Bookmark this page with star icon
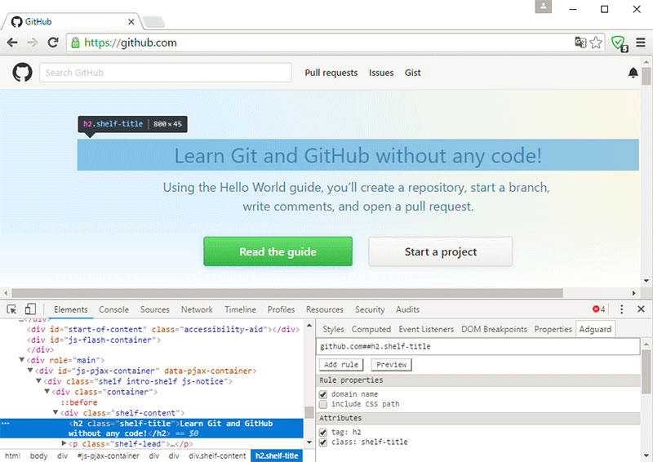 [x=597, y=42]
